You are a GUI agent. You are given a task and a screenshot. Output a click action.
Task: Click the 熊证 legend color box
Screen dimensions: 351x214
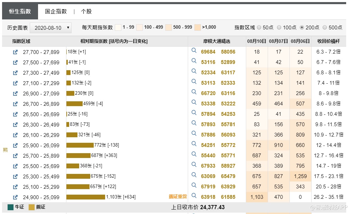tap(31, 207)
